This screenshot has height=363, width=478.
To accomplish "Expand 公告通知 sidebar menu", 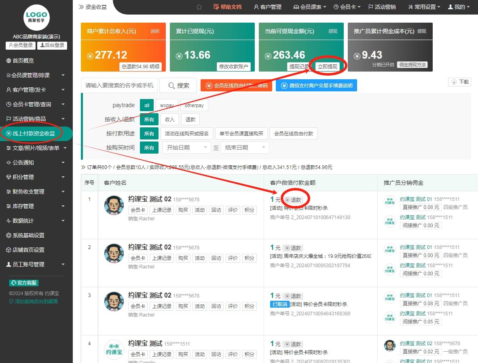I will [36, 163].
